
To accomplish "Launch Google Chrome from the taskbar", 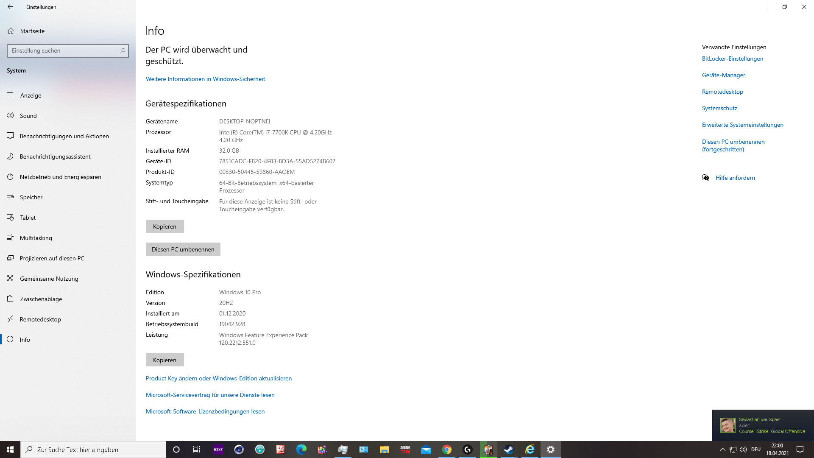I will tap(447, 450).
